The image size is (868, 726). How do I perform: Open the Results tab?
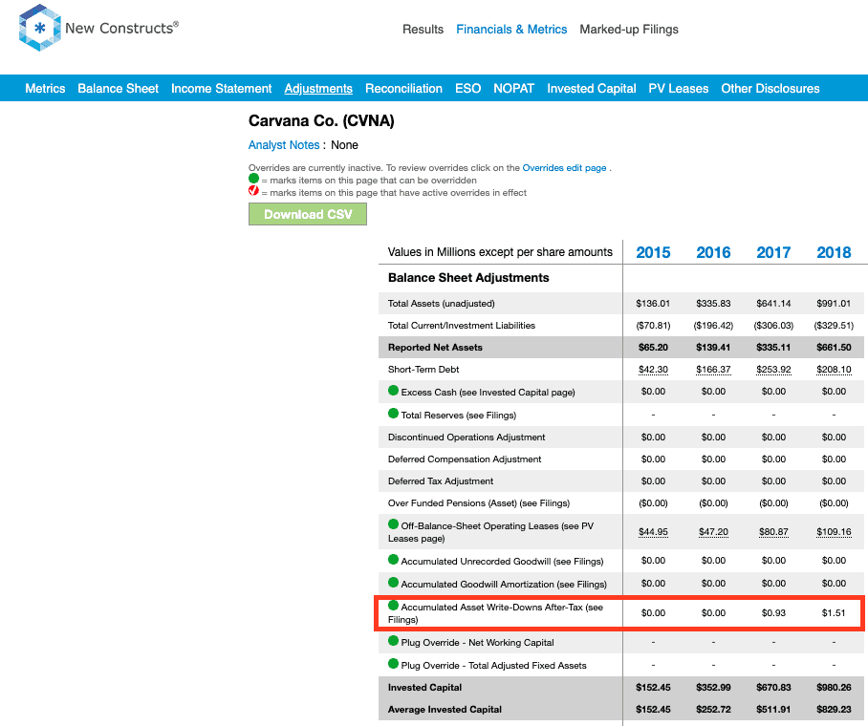423,30
